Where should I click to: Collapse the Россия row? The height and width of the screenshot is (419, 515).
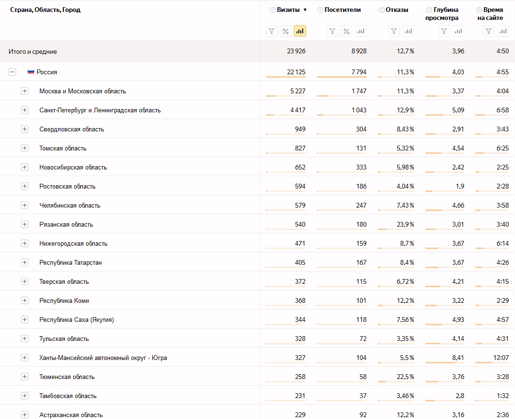point(12,72)
